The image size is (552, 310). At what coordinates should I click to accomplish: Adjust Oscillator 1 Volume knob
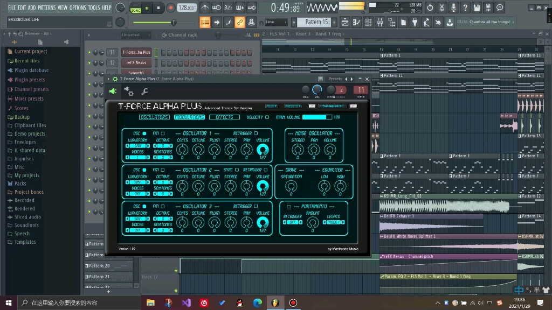click(x=263, y=150)
